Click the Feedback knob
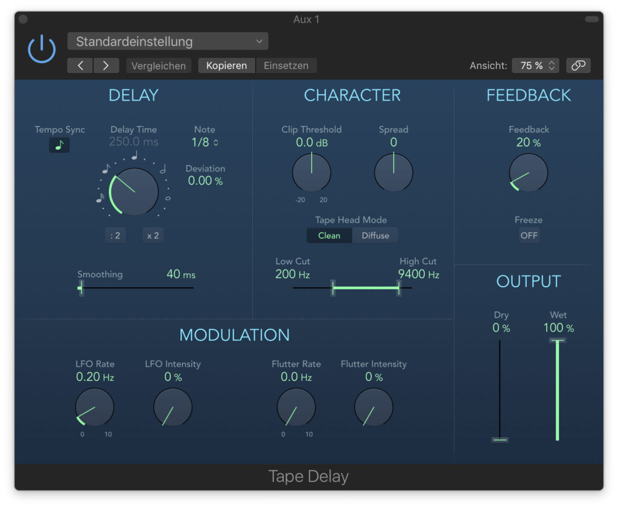 (x=529, y=173)
